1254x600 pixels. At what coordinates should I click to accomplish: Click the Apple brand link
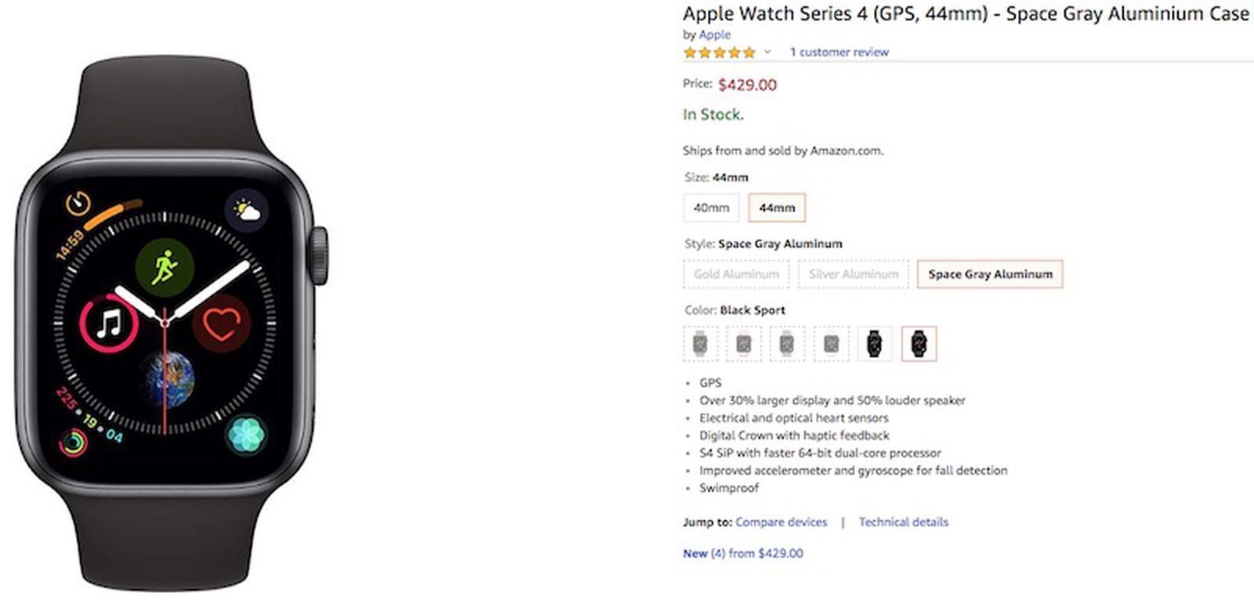coord(714,34)
